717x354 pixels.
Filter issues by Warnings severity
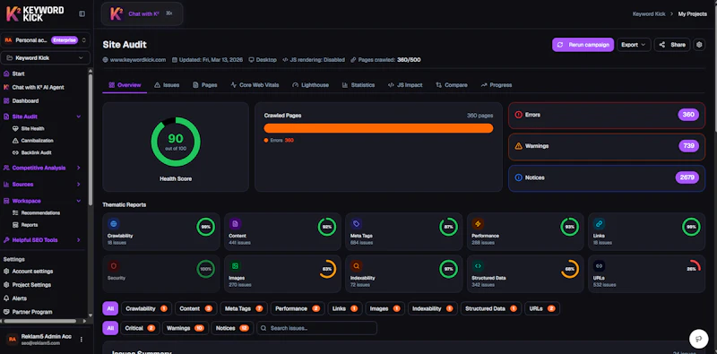(186, 328)
